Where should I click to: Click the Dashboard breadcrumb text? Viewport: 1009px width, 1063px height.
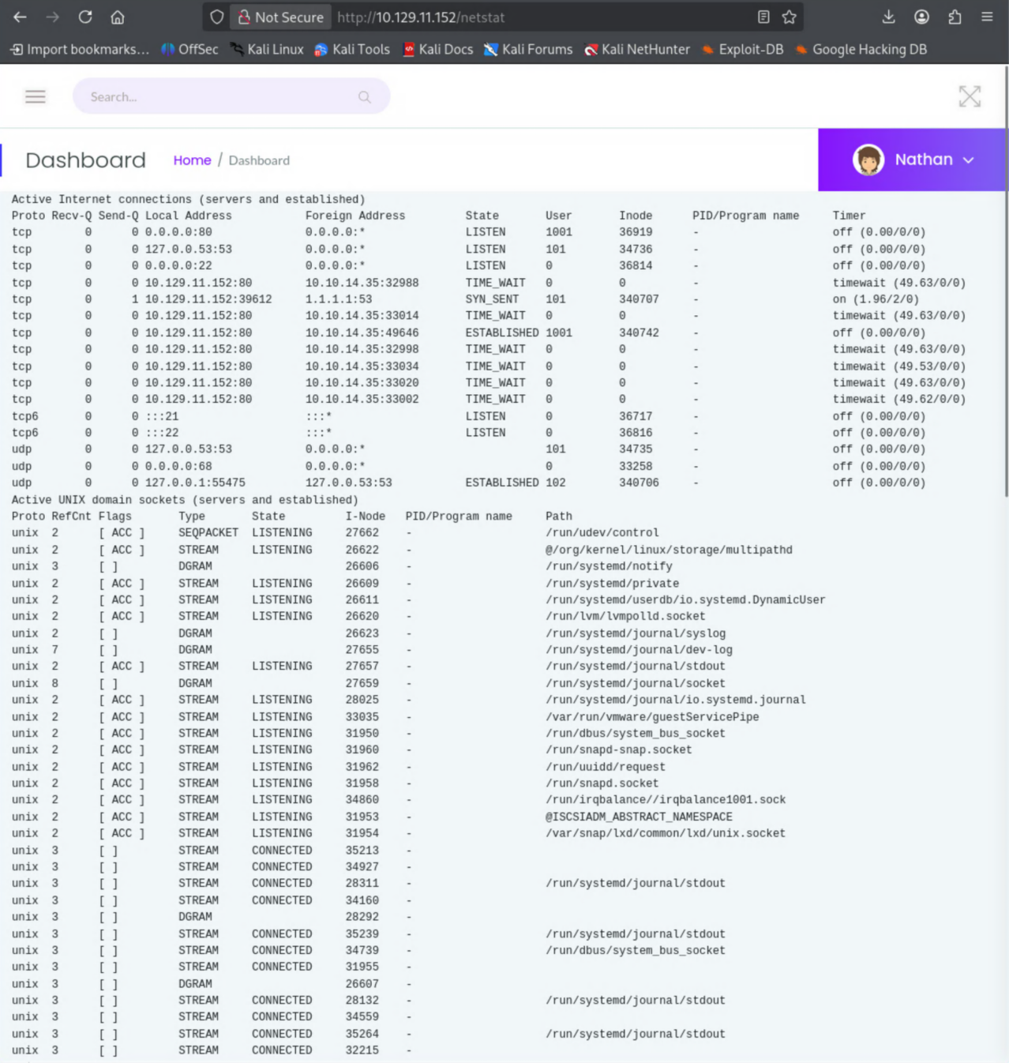click(259, 160)
